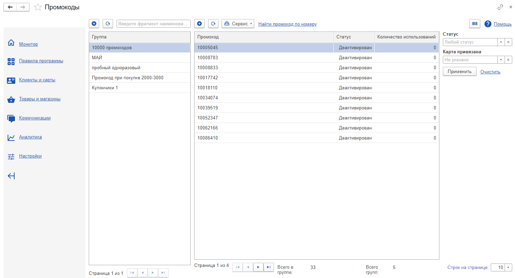Add a new promo code with the plus icon
This screenshot has width=515, height=278.
199,24
